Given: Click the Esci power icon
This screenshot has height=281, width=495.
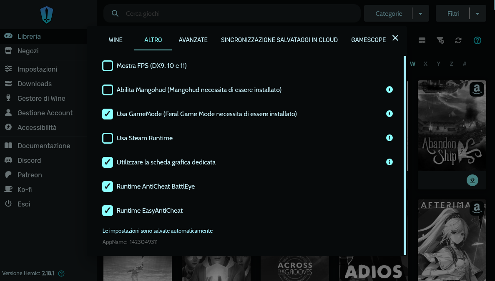Looking at the screenshot, I should 8,204.
